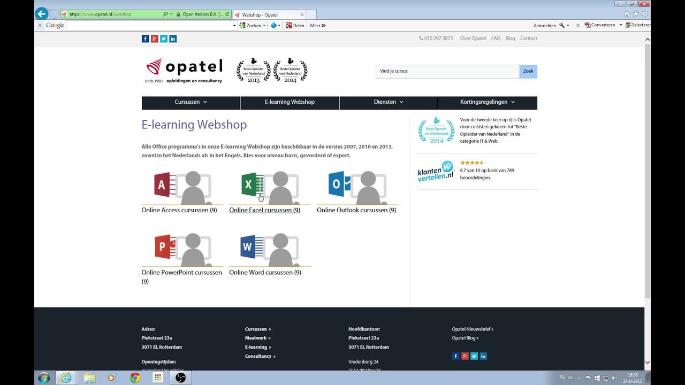685x385 pixels.
Task: Click the Opatel logo
Action: click(x=184, y=71)
